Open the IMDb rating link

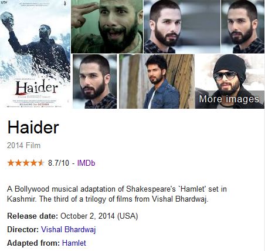(x=86, y=163)
